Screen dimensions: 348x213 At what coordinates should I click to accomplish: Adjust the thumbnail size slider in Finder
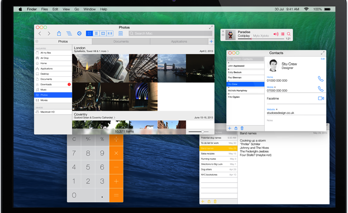click(x=203, y=131)
